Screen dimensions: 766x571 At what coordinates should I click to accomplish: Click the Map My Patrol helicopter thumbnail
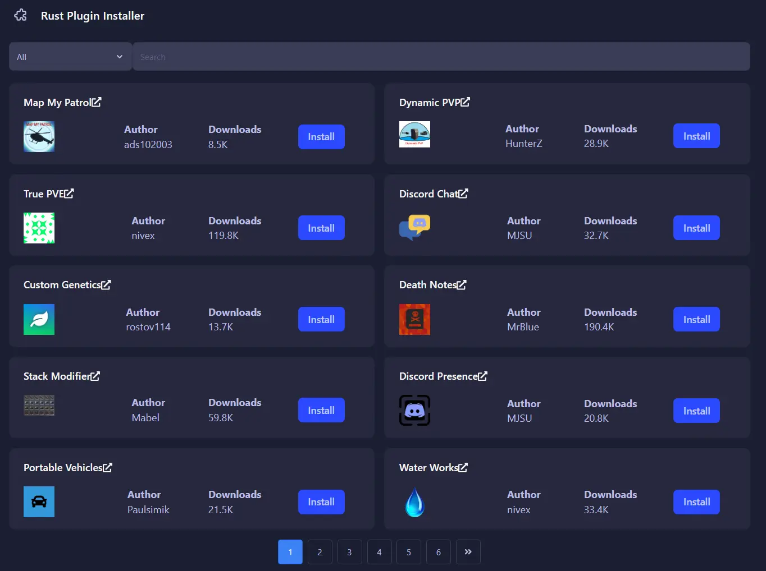coord(39,136)
